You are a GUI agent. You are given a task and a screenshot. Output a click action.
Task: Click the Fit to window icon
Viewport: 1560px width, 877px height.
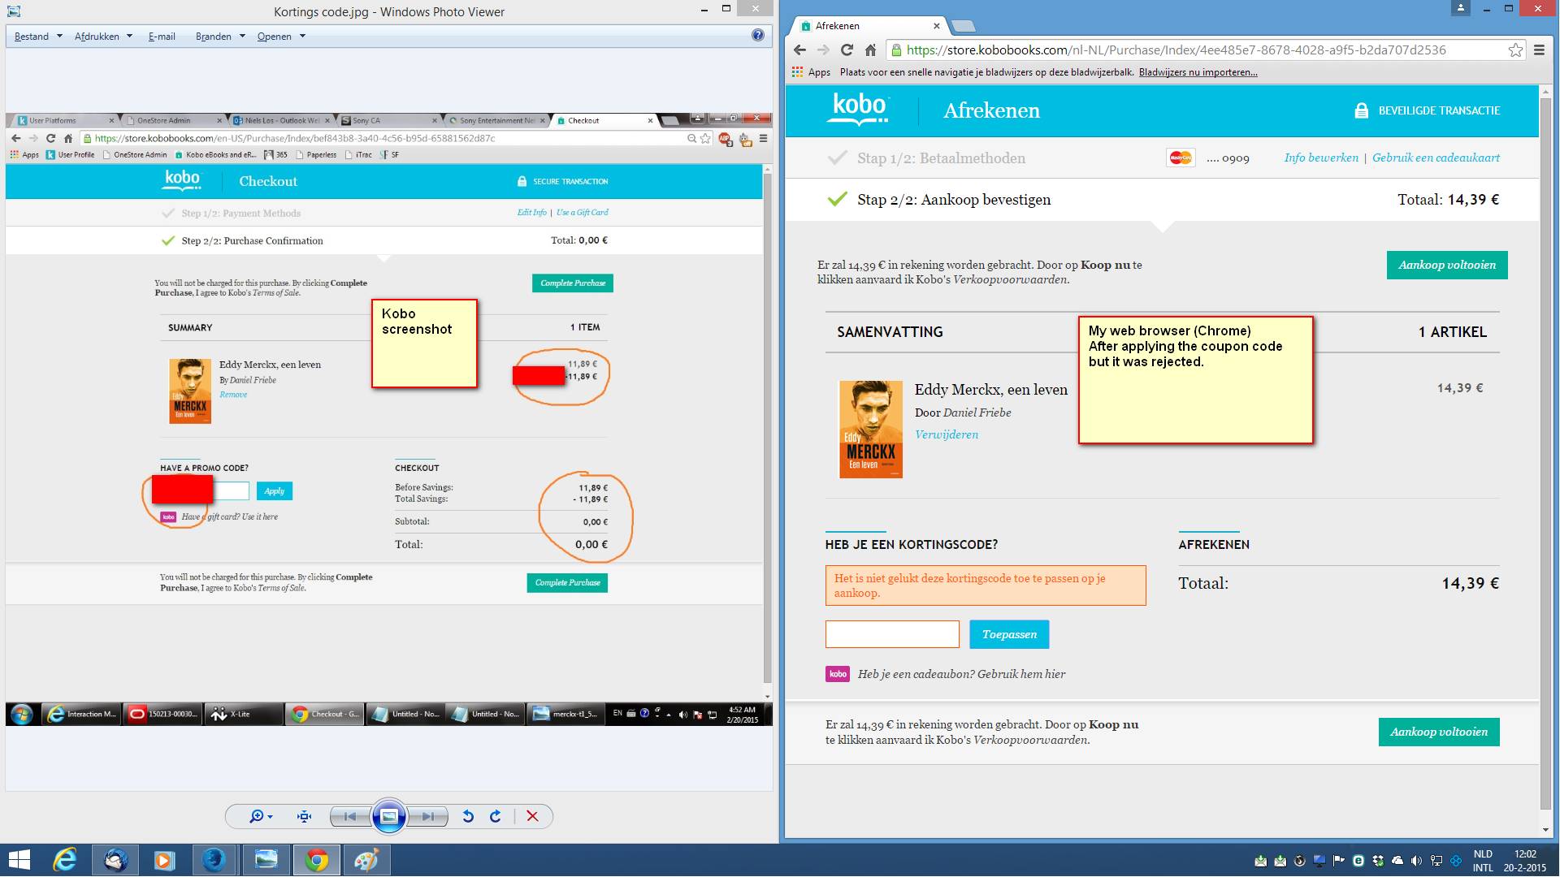(305, 817)
